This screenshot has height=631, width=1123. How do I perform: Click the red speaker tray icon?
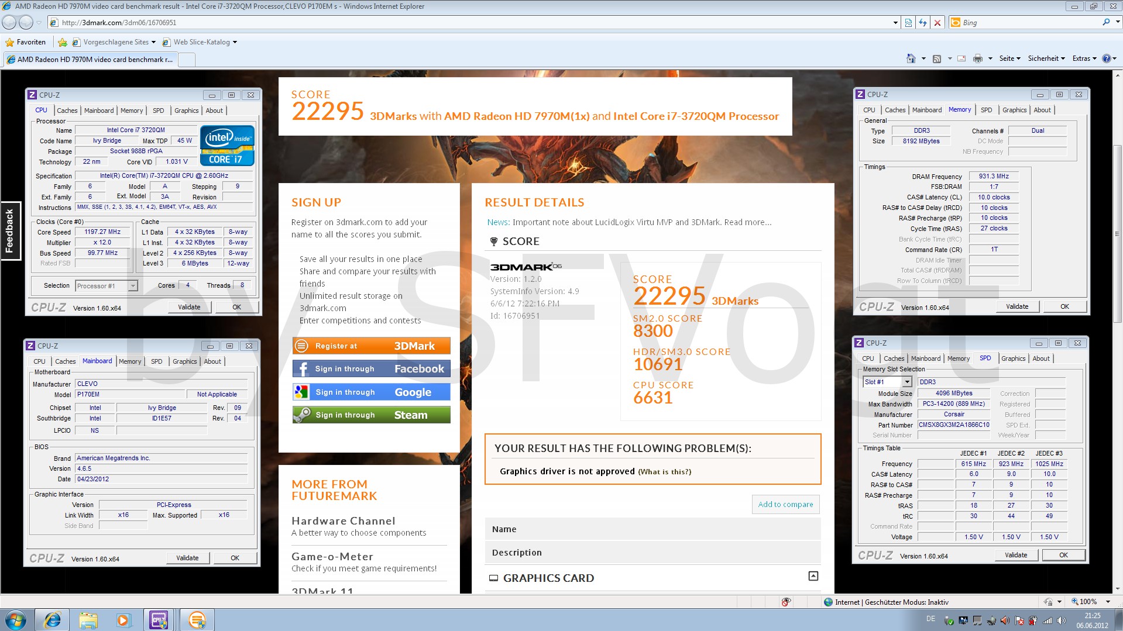click(1005, 620)
